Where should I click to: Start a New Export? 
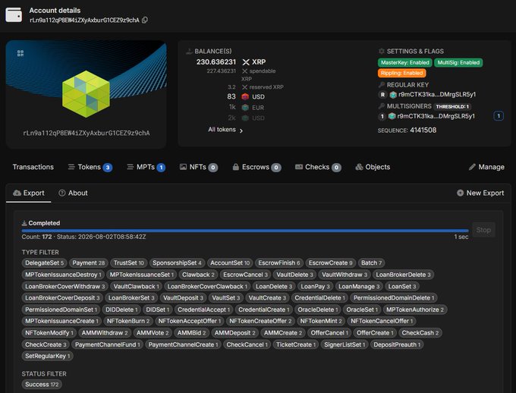tap(480, 193)
